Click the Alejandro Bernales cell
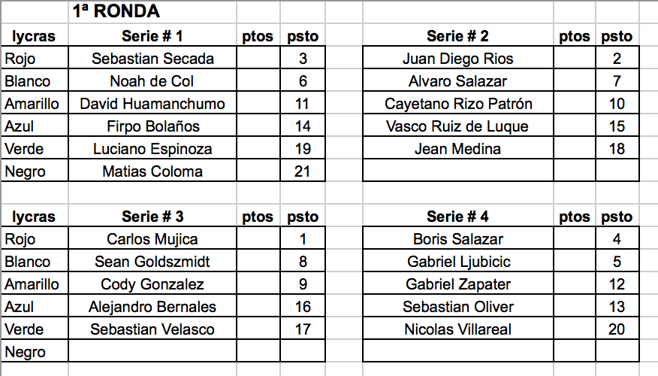Screen dimensions: 658x376 (152, 306)
